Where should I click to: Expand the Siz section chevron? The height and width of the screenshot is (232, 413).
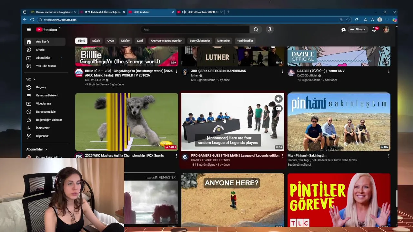click(x=34, y=79)
